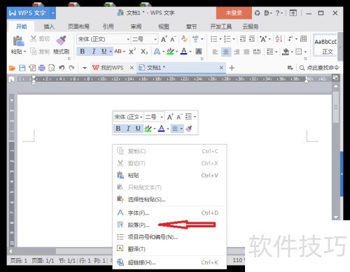Align text left in ribbon
The width and height of the screenshot is (350, 272).
click(x=215, y=52)
